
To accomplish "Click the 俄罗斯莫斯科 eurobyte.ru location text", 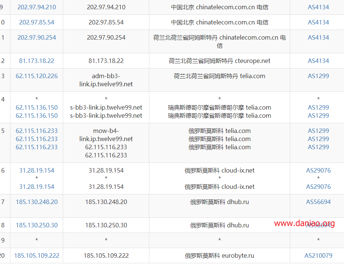I will click(220, 255).
